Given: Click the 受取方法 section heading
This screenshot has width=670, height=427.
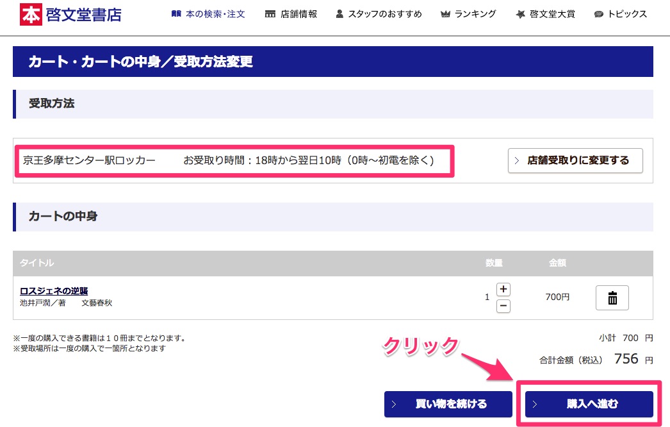Looking at the screenshot, I should point(52,103).
